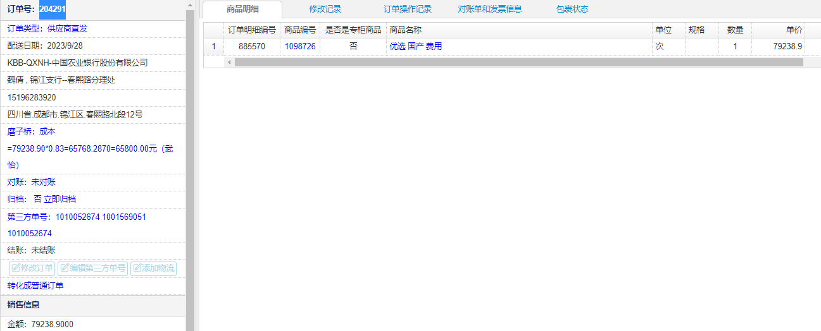Open the 订单操作记录 tab
The height and width of the screenshot is (331, 821).
pos(408,9)
